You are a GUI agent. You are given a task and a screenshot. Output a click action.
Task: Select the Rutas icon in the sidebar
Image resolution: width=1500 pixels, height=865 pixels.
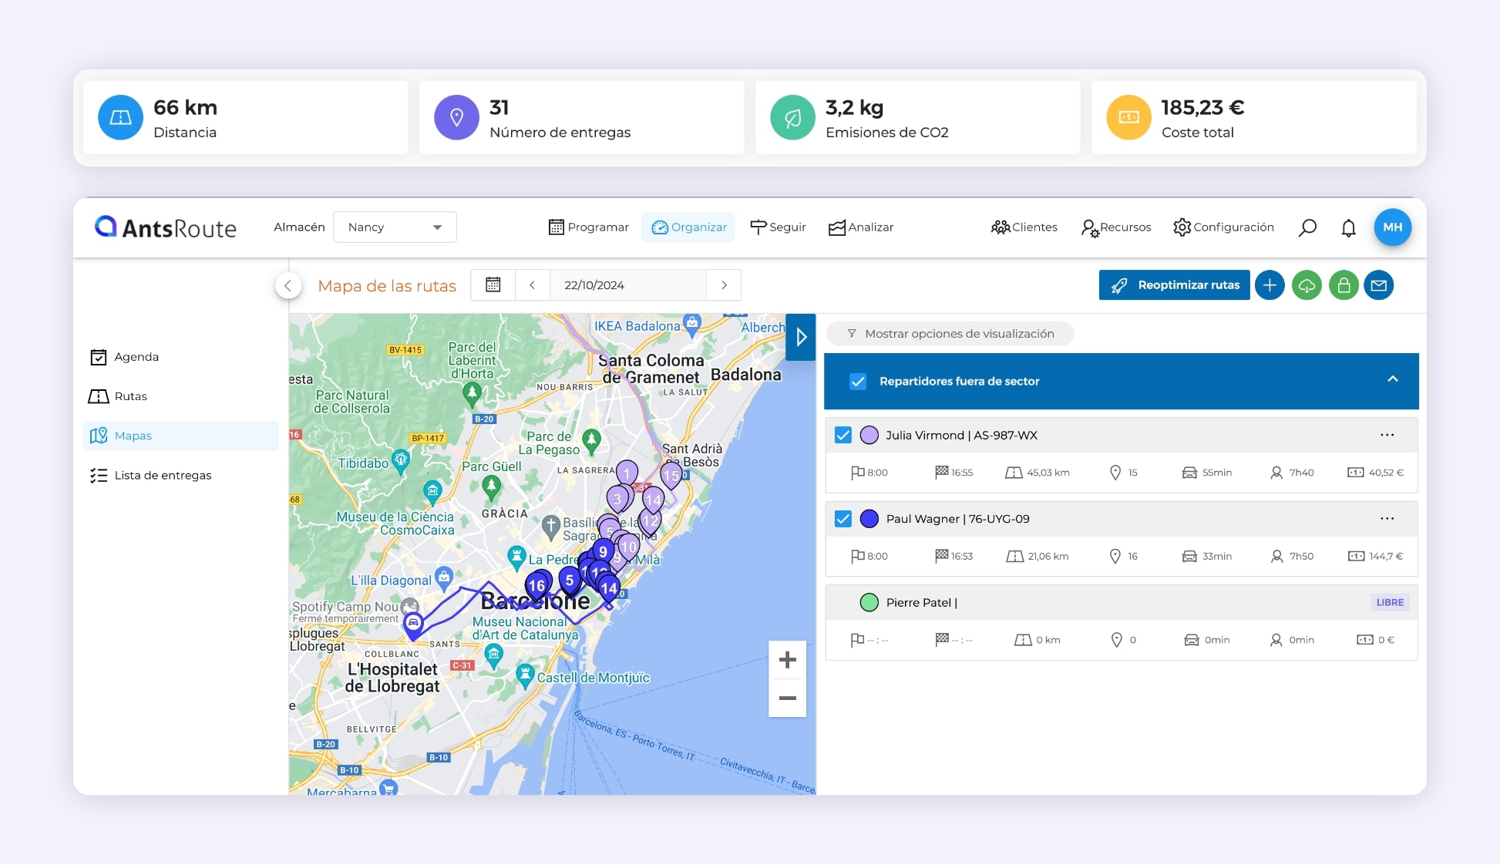click(99, 395)
